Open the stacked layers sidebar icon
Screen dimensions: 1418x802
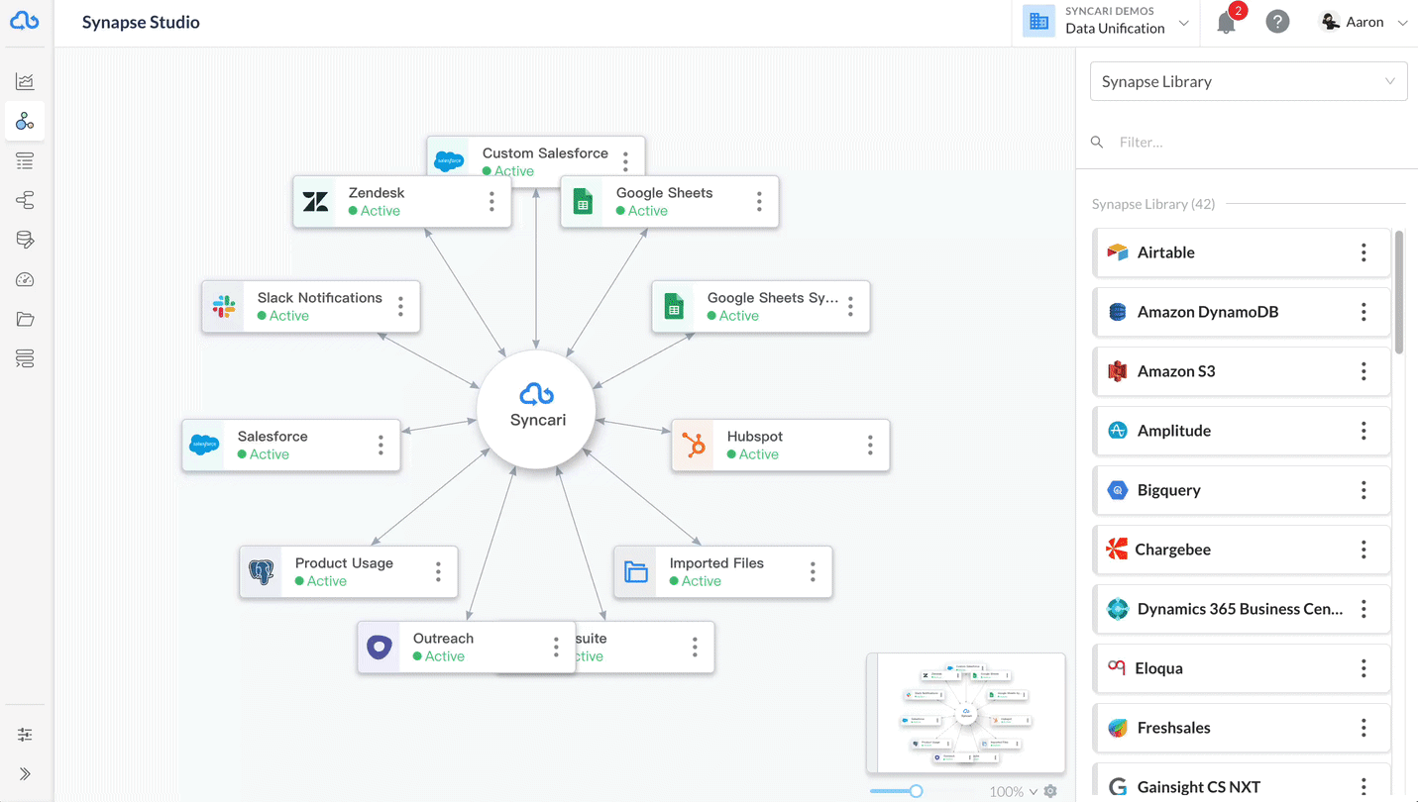[x=25, y=358]
